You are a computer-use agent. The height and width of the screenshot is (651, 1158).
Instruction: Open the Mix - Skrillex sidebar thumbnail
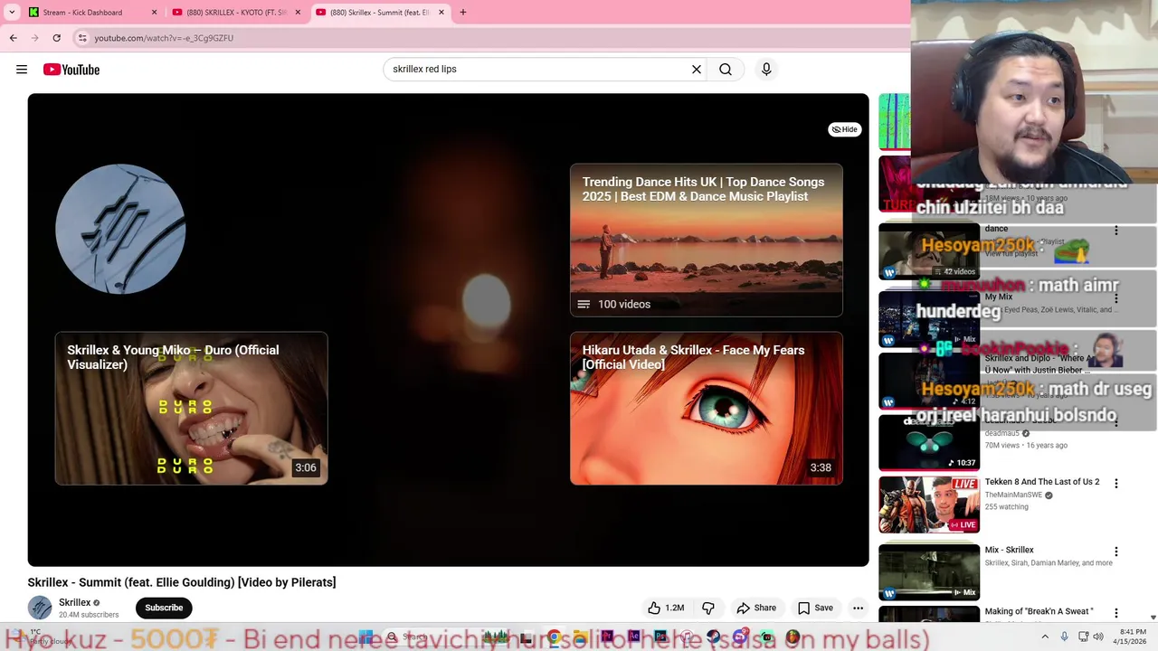point(929,571)
